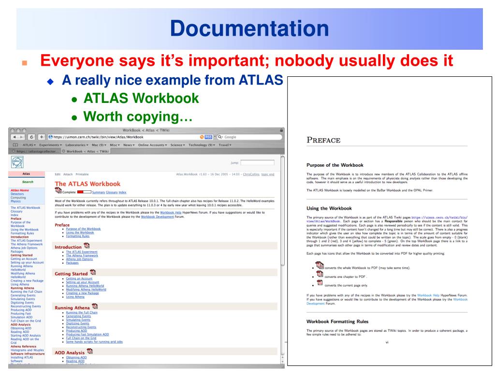Click the plus add-bookmark button
This screenshot has width=495, height=371.
coord(42,137)
